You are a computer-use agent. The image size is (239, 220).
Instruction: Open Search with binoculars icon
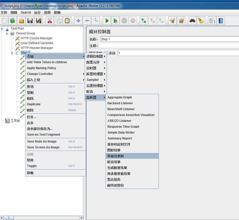192,21
